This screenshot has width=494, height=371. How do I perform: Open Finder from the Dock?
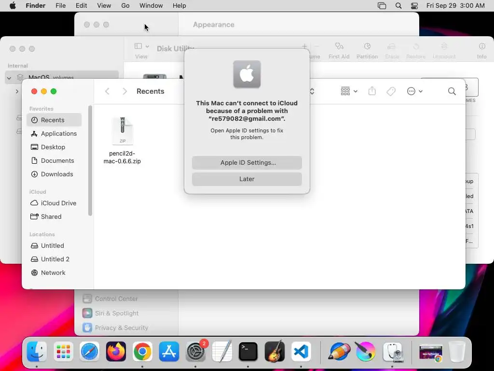(x=37, y=352)
